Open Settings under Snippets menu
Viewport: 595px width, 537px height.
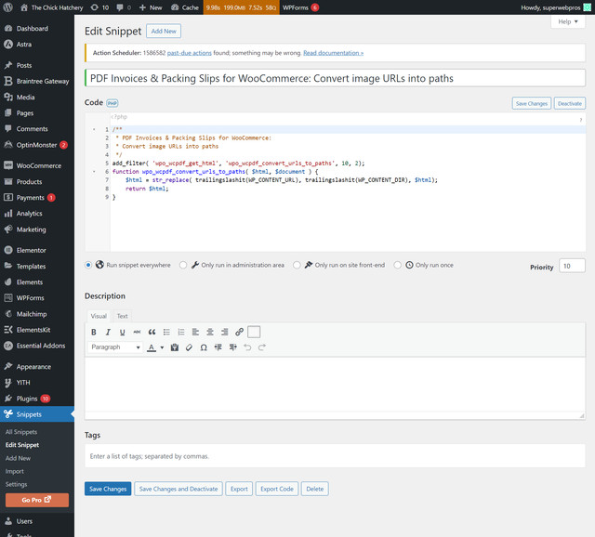pos(17,484)
